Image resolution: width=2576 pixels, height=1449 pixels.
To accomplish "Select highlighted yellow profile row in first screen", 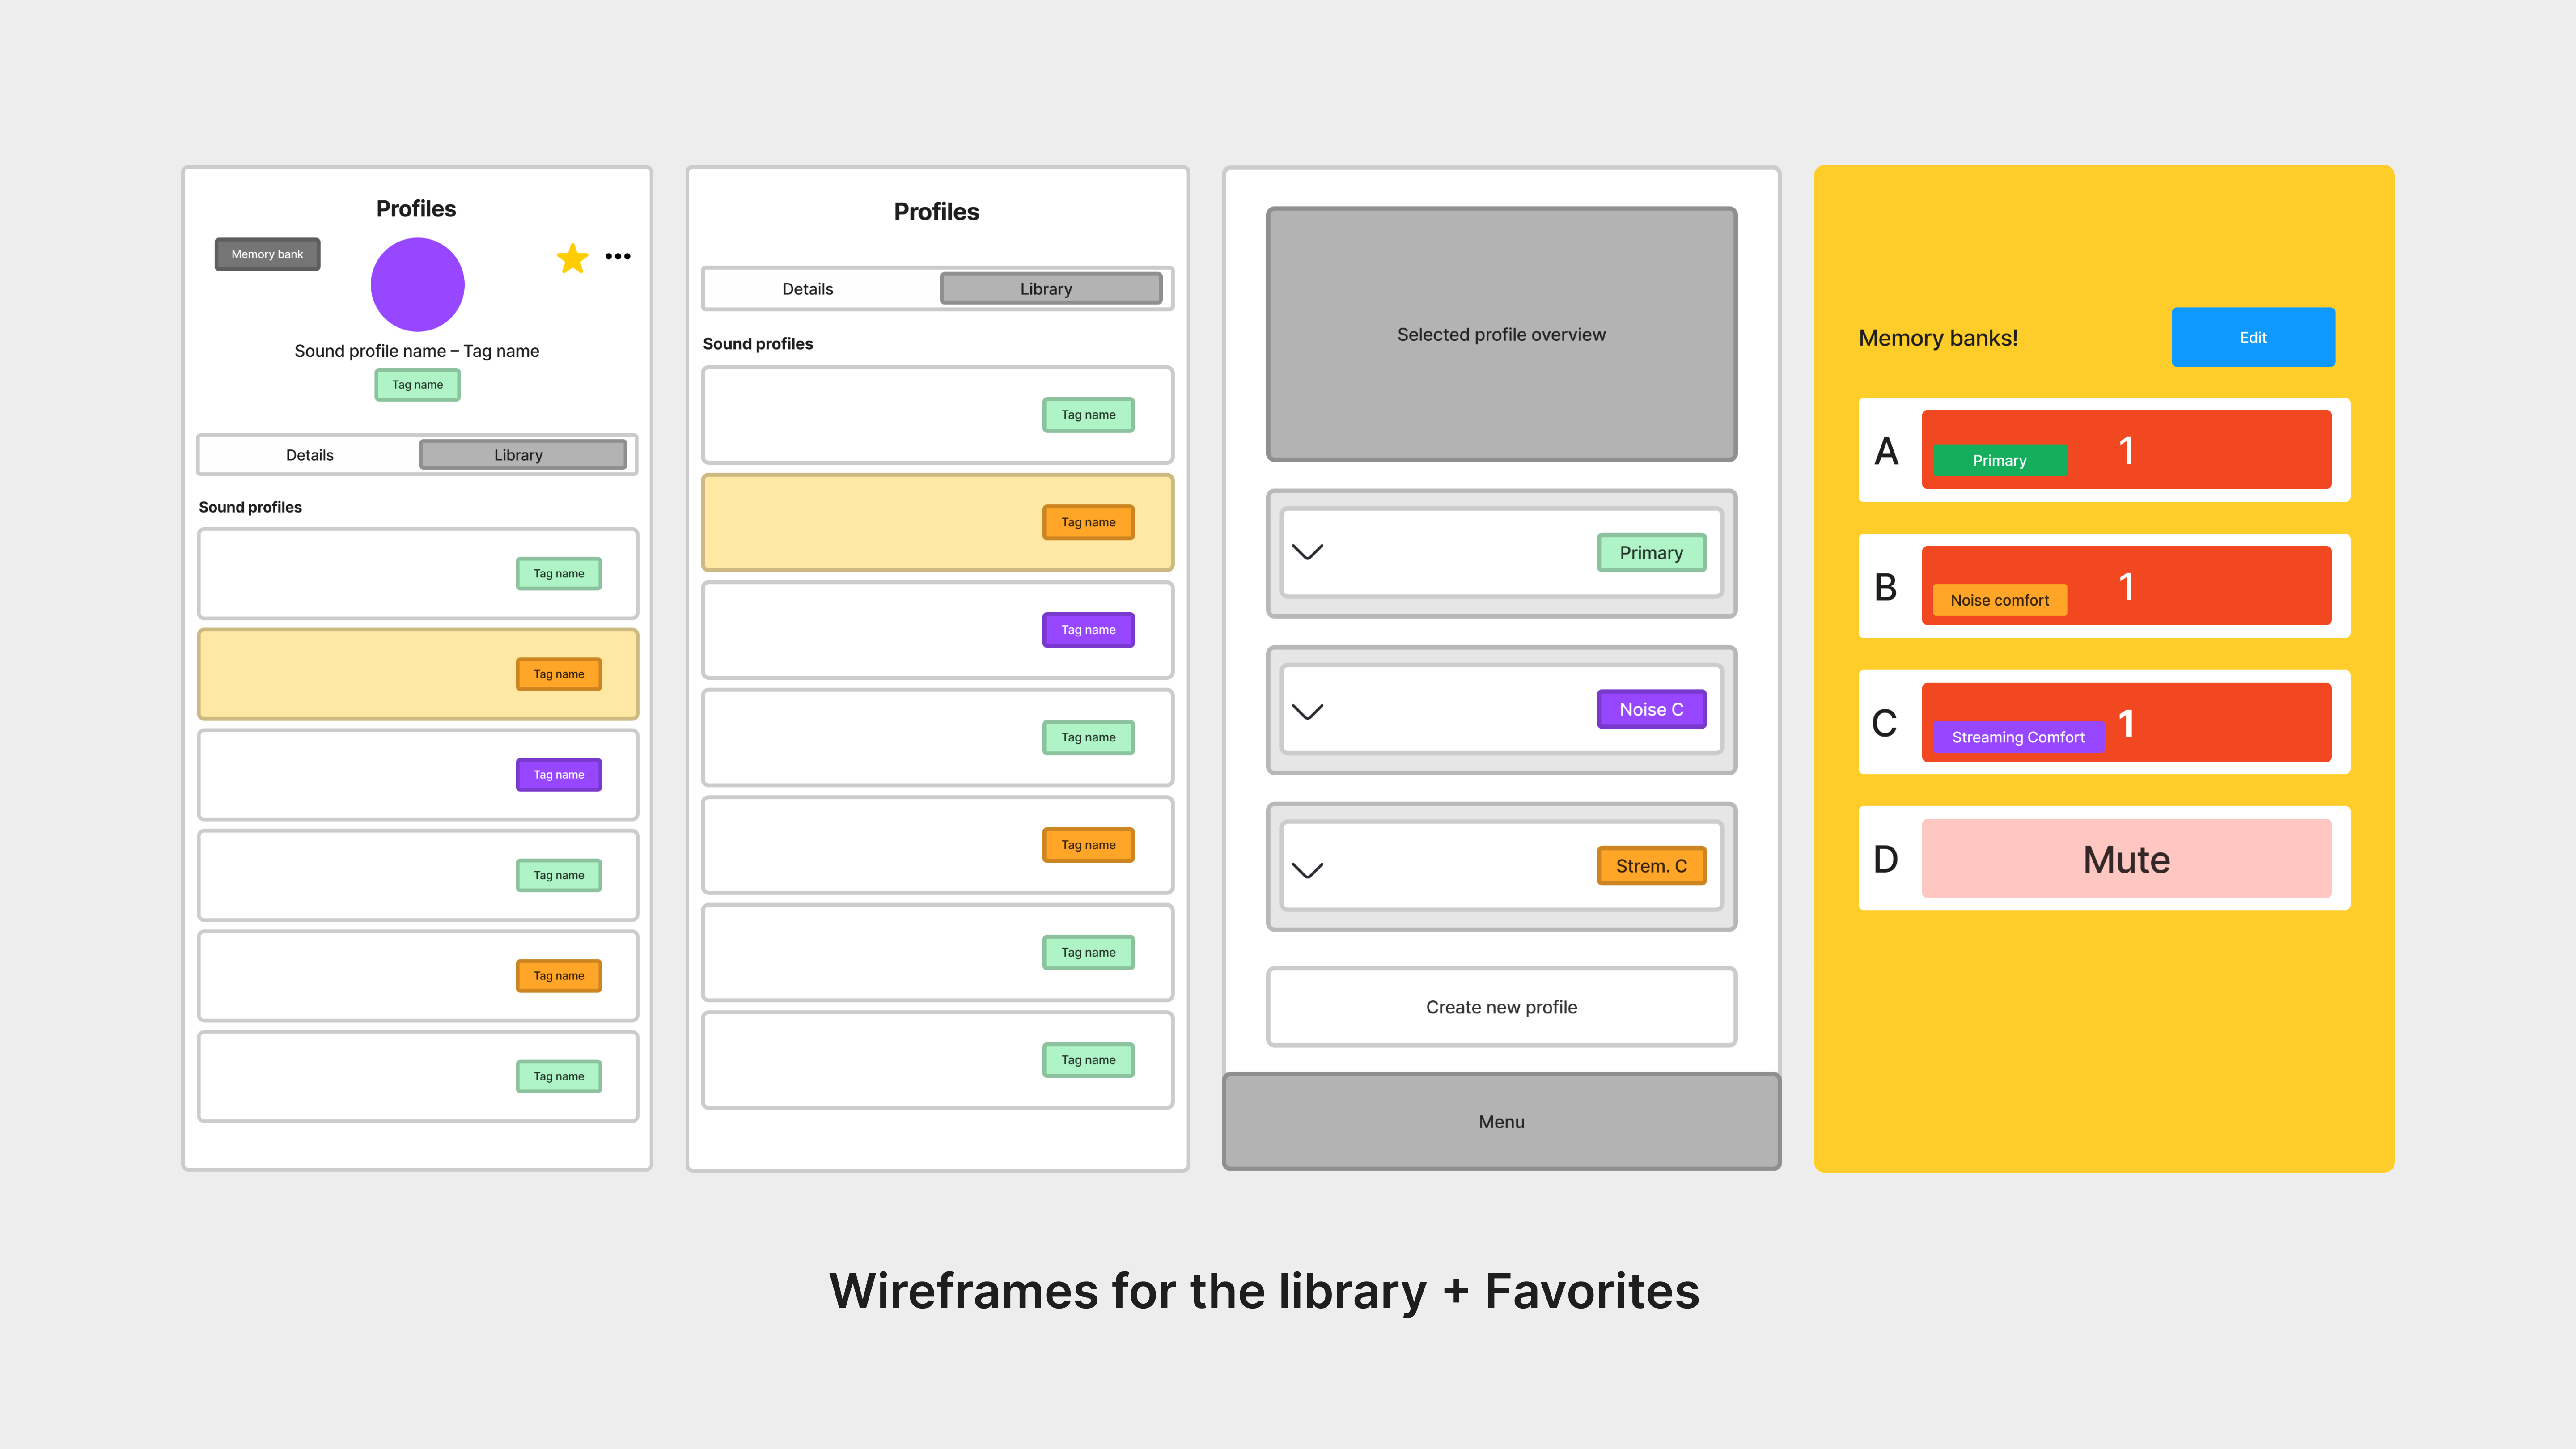I will coord(418,674).
